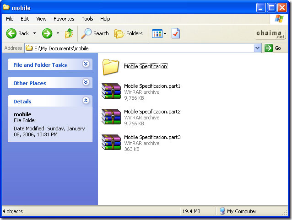
Task: Open the Favorites menu
Action: 64,19
